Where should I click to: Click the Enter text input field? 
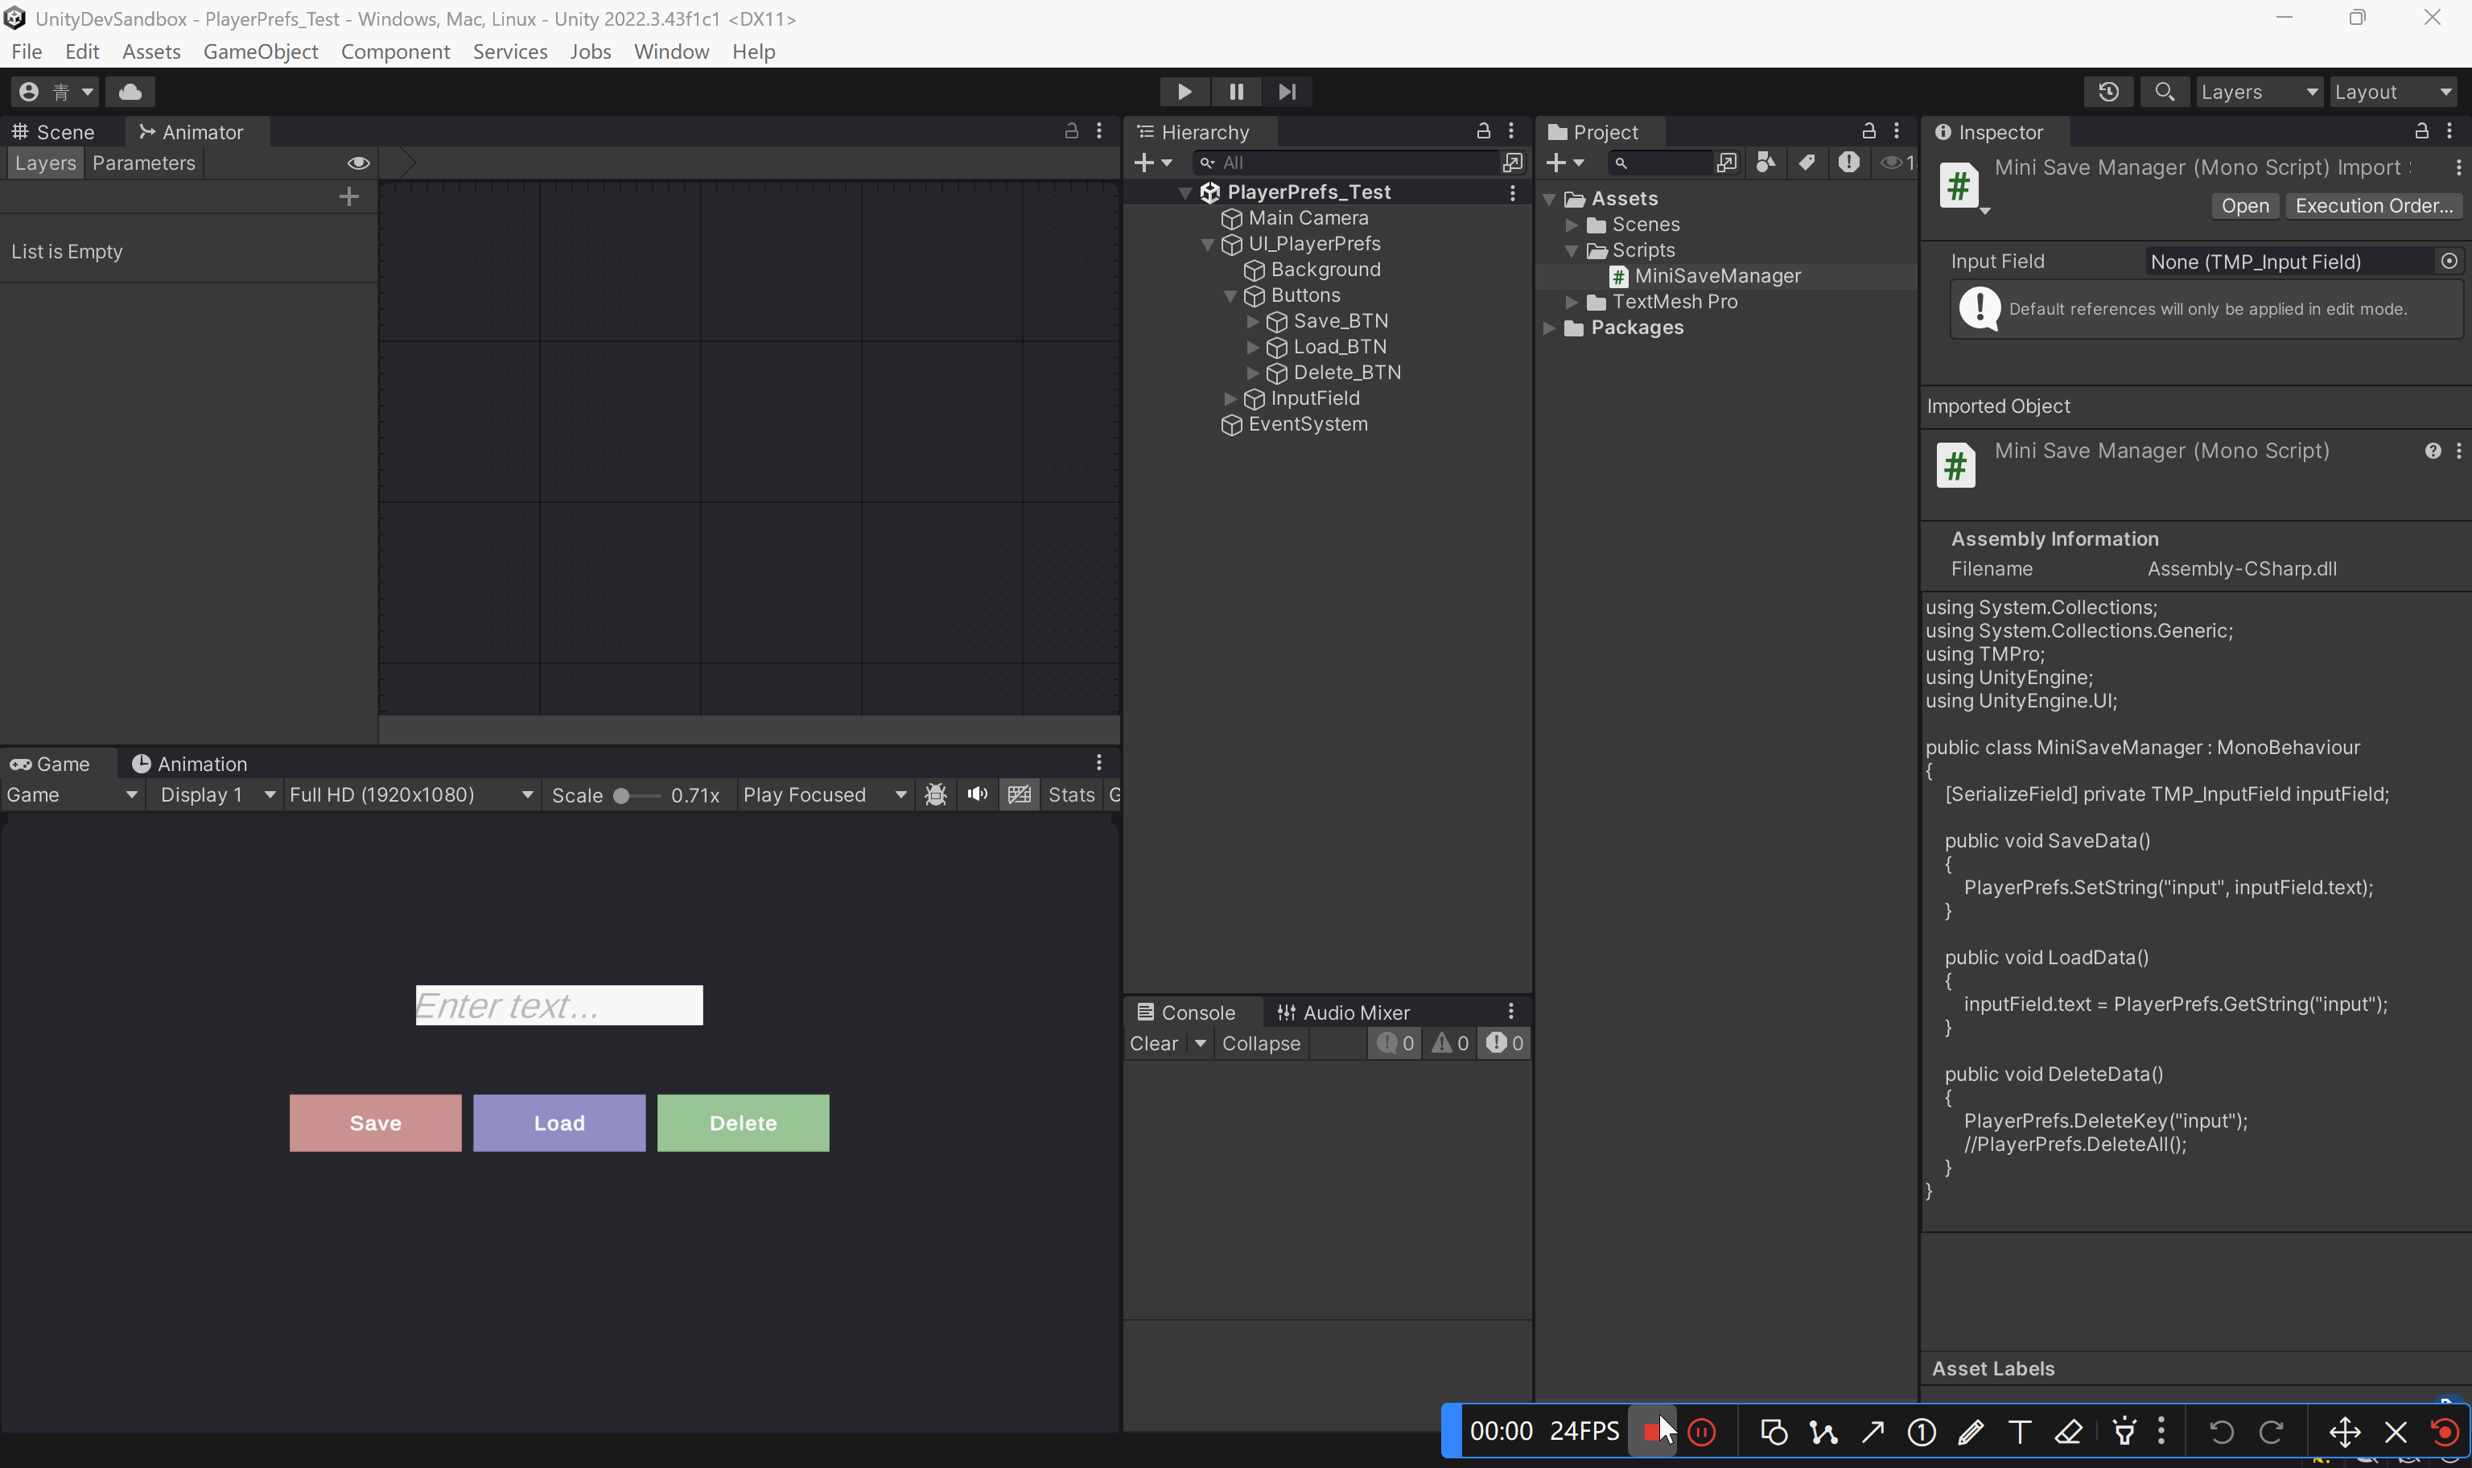(x=558, y=1005)
